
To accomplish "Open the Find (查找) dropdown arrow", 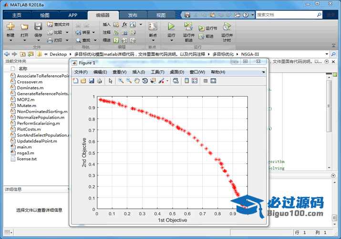I will pyautogui.click(x=95, y=40).
